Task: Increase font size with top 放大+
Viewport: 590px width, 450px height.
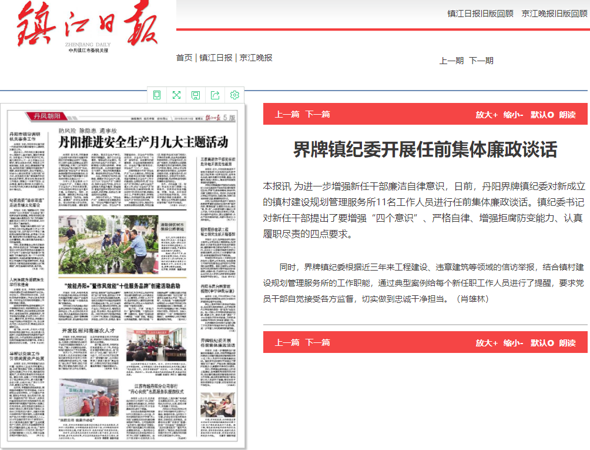Action: pyautogui.click(x=487, y=115)
